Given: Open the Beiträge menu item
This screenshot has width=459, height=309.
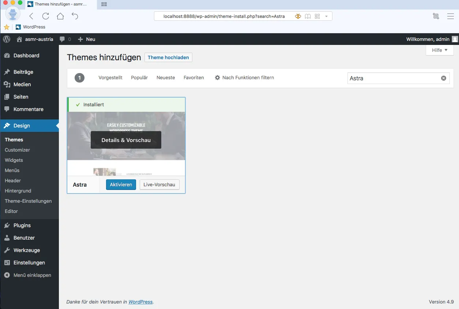Looking at the screenshot, I should [x=29, y=72].
